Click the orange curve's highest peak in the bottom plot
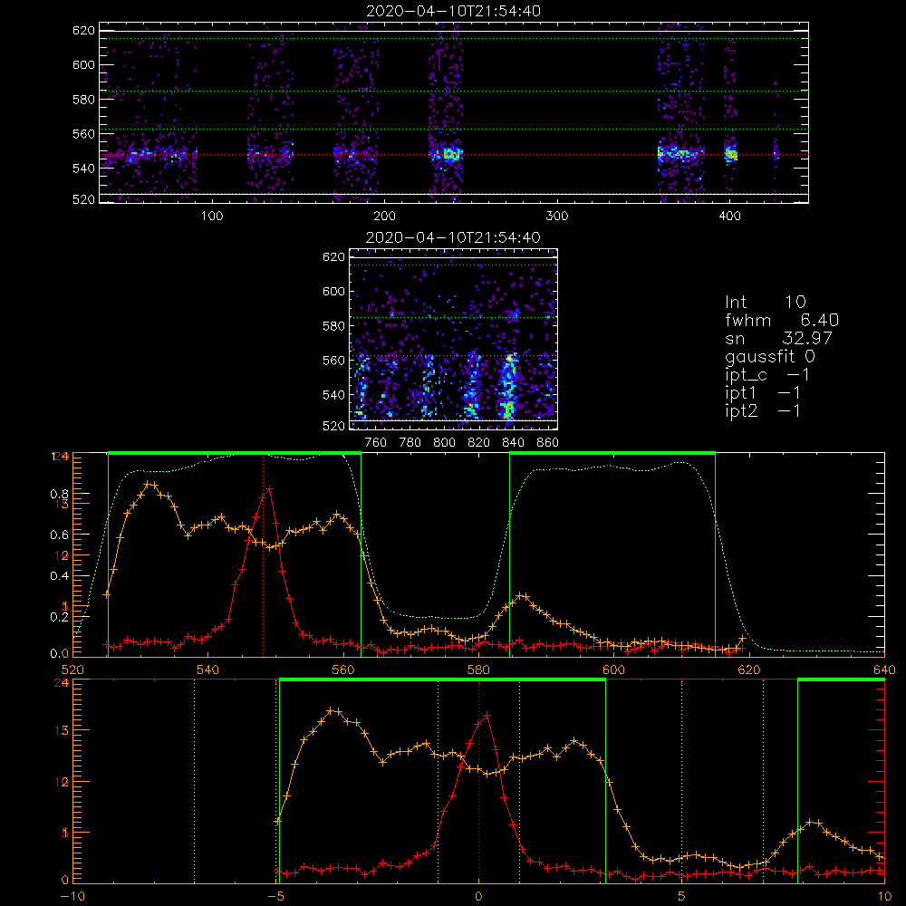This screenshot has width=906, height=906. 331,710
